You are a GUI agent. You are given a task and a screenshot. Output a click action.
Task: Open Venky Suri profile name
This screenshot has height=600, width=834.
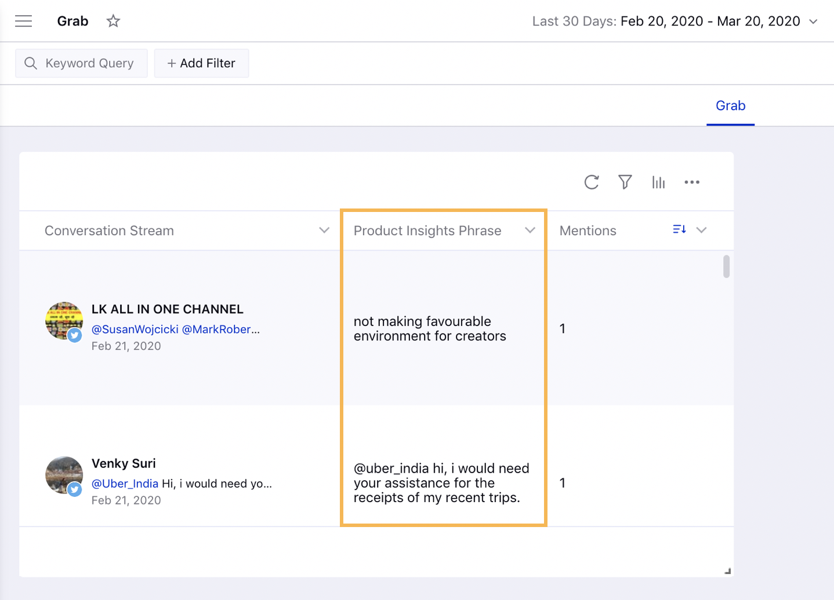124,464
